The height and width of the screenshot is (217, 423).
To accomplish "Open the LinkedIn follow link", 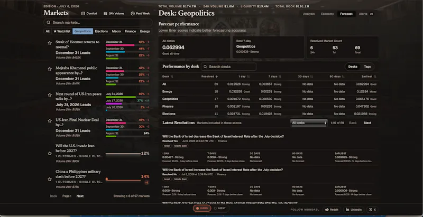I will [x=353, y=210].
